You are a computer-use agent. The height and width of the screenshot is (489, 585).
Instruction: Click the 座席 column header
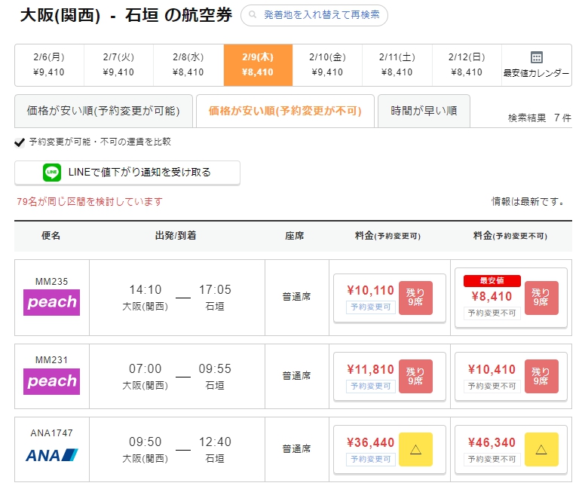click(295, 236)
